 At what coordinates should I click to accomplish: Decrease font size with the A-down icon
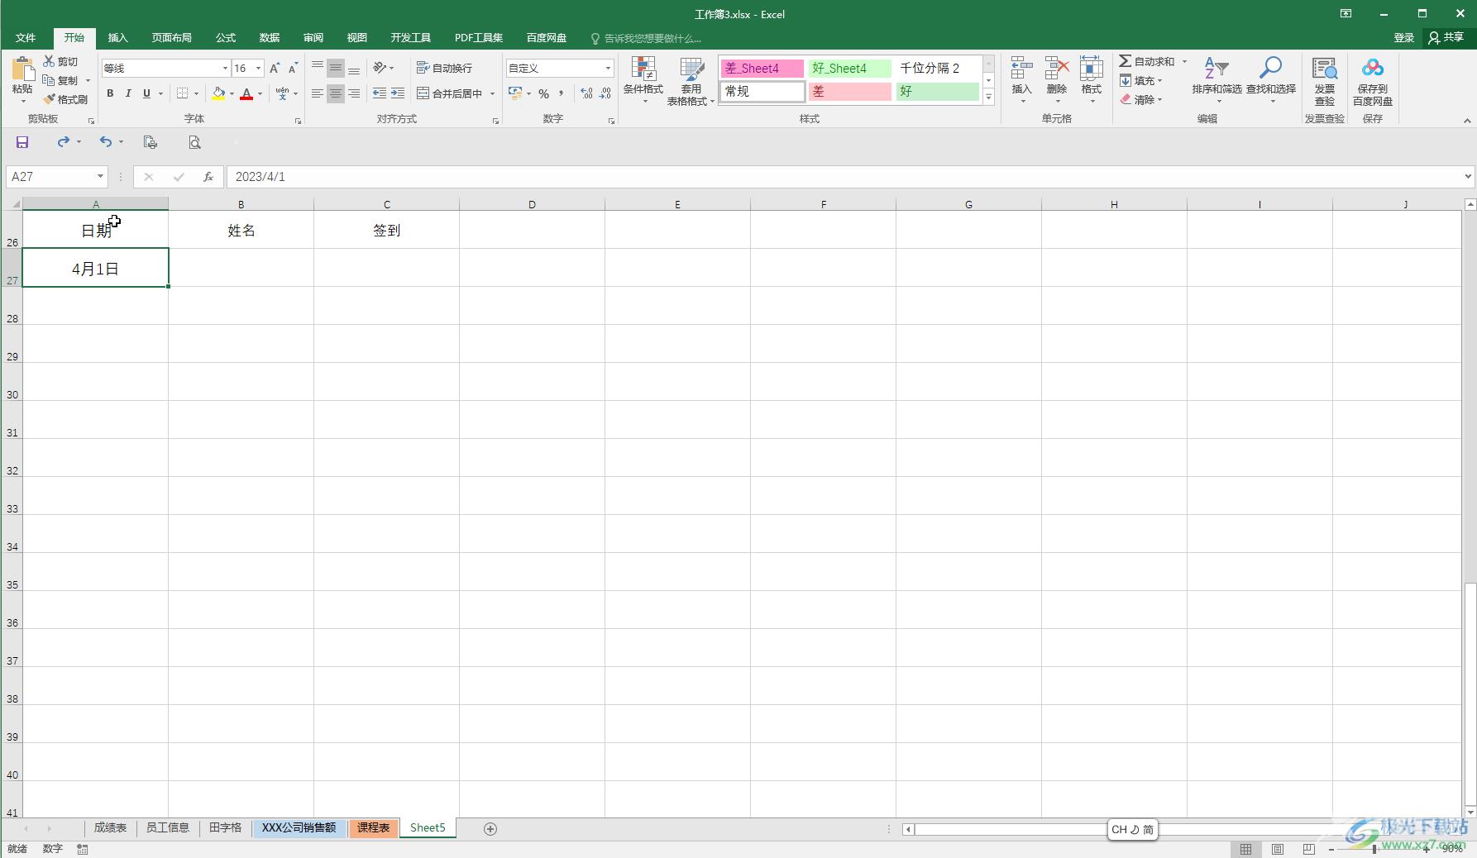(293, 68)
